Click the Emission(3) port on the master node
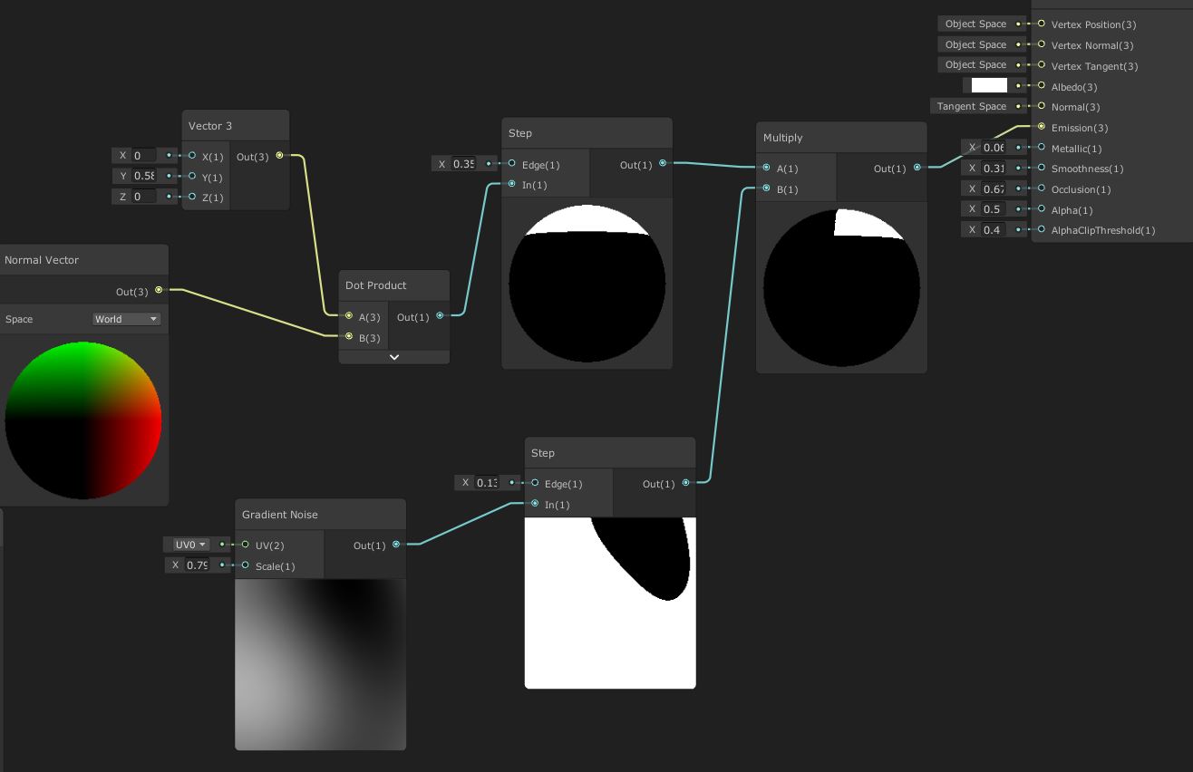The width and height of the screenshot is (1193, 772). coord(1041,128)
